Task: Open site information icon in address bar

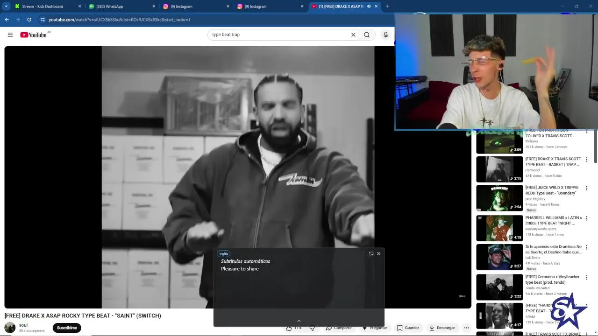Action: click(43, 20)
